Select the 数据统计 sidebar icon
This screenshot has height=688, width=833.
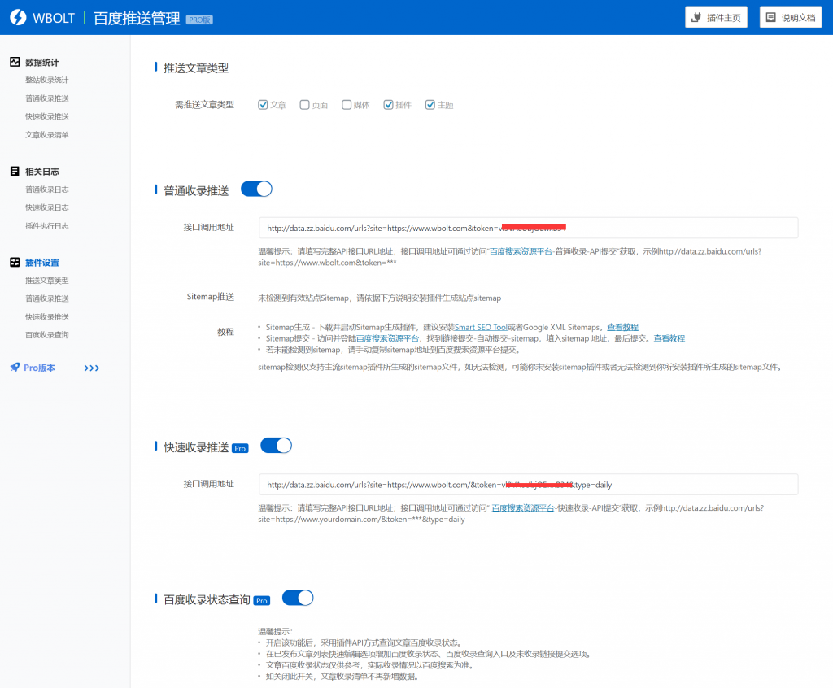(14, 62)
